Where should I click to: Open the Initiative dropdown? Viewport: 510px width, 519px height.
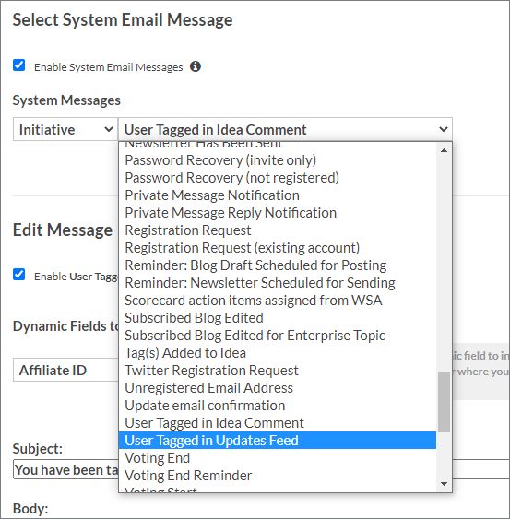click(65, 129)
